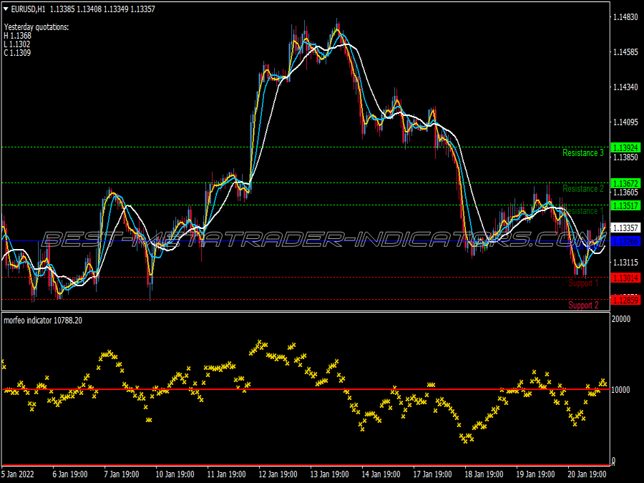
Task: Click the 1.13115 price scale value
Action: (x=625, y=262)
